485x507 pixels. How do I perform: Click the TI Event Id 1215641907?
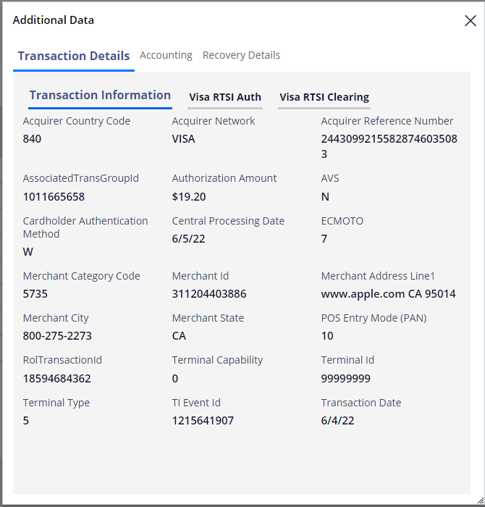(203, 420)
